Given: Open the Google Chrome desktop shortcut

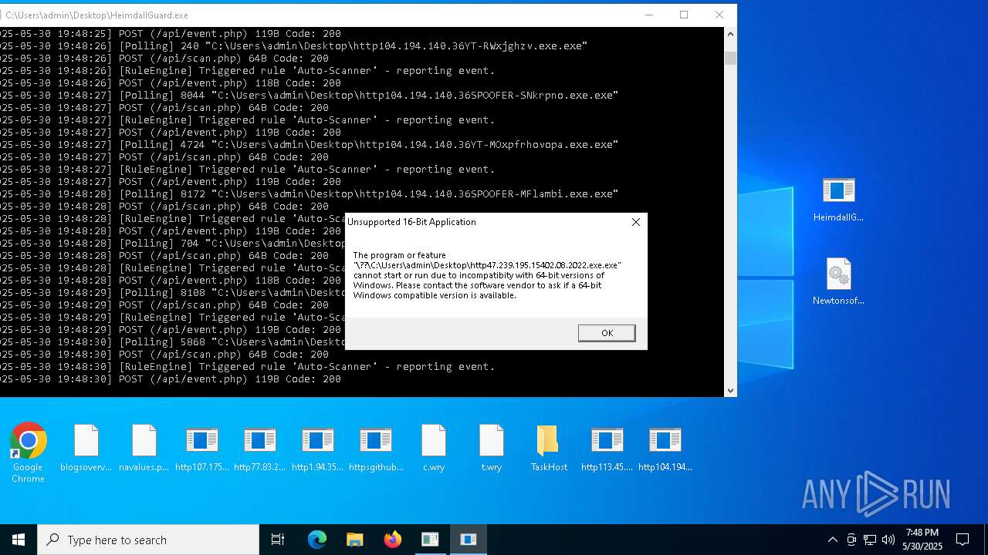Looking at the screenshot, I should (28, 453).
